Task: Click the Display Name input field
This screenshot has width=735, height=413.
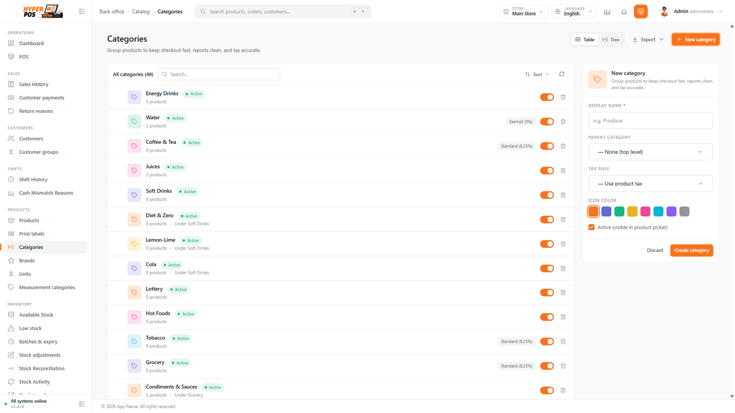Action: [650, 121]
